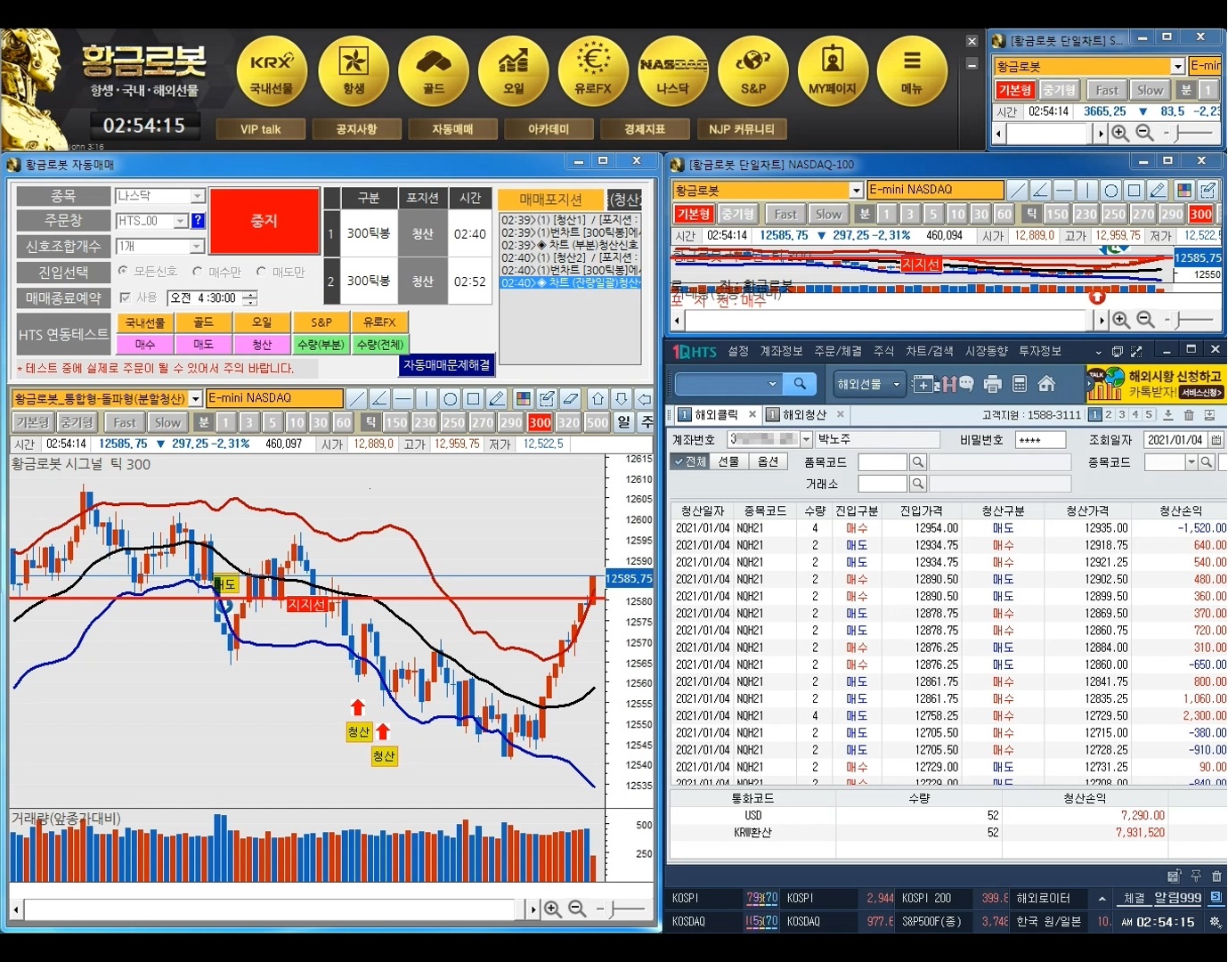Image resolution: width=1228 pixels, height=962 pixels.
Task: Open 주문/체결 menu in 1QHTS
Action: pos(838,351)
